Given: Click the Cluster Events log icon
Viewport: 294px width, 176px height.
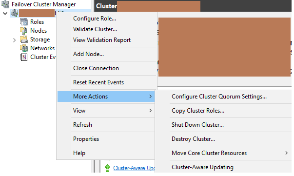Looking at the screenshot, I should pos(24,57).
